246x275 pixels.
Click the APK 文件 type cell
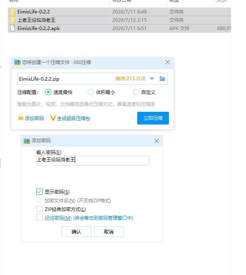click(179, 28)
